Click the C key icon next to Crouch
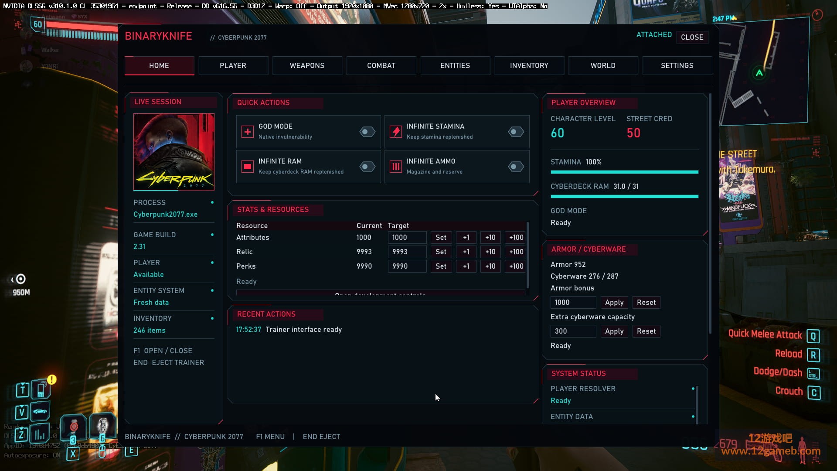Viewport: 837px width, 471px height. coord(814,392)
